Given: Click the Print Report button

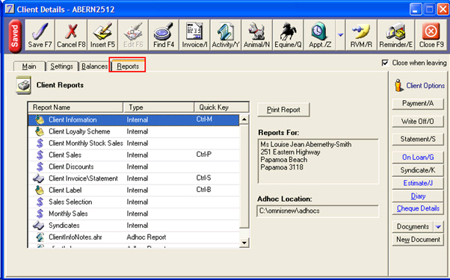Looking at the screenshot, I should click(x=283, y=110).
